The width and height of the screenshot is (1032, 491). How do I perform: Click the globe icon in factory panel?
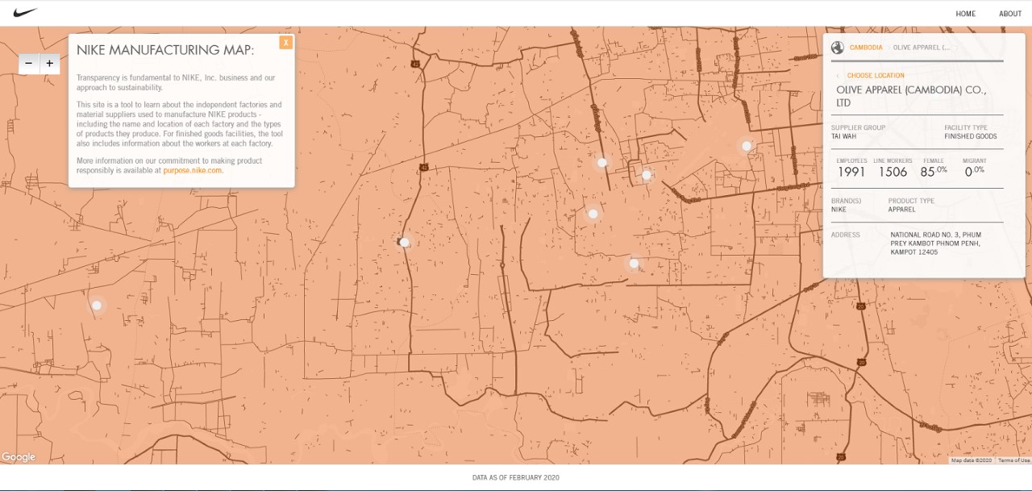point(837,48)
